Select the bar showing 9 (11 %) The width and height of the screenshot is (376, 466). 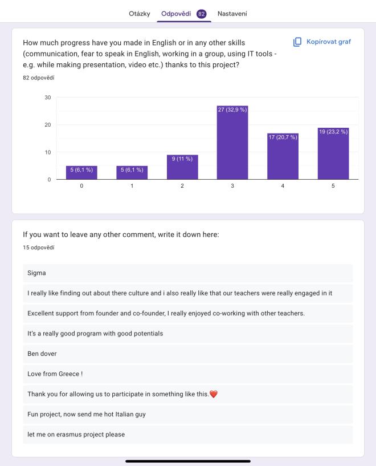(182, 167)
